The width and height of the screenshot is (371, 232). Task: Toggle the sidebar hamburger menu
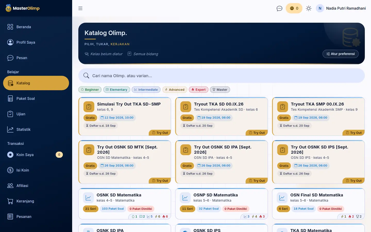click(80, 8)
